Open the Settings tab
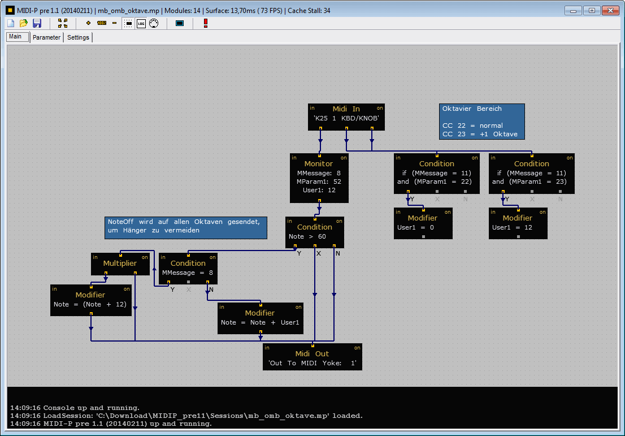 78,37
